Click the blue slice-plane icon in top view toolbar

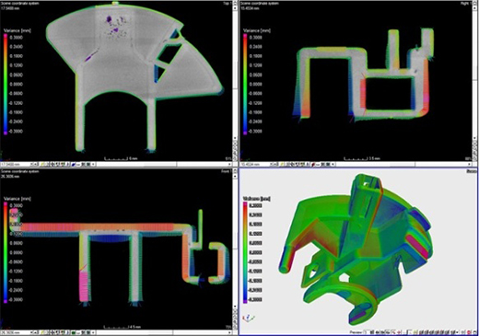tap(74, 165)
